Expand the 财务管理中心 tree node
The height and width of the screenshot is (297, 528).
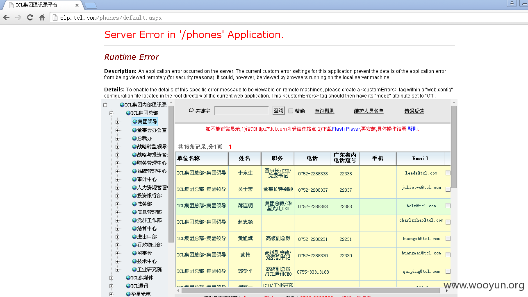pos(118,163)
